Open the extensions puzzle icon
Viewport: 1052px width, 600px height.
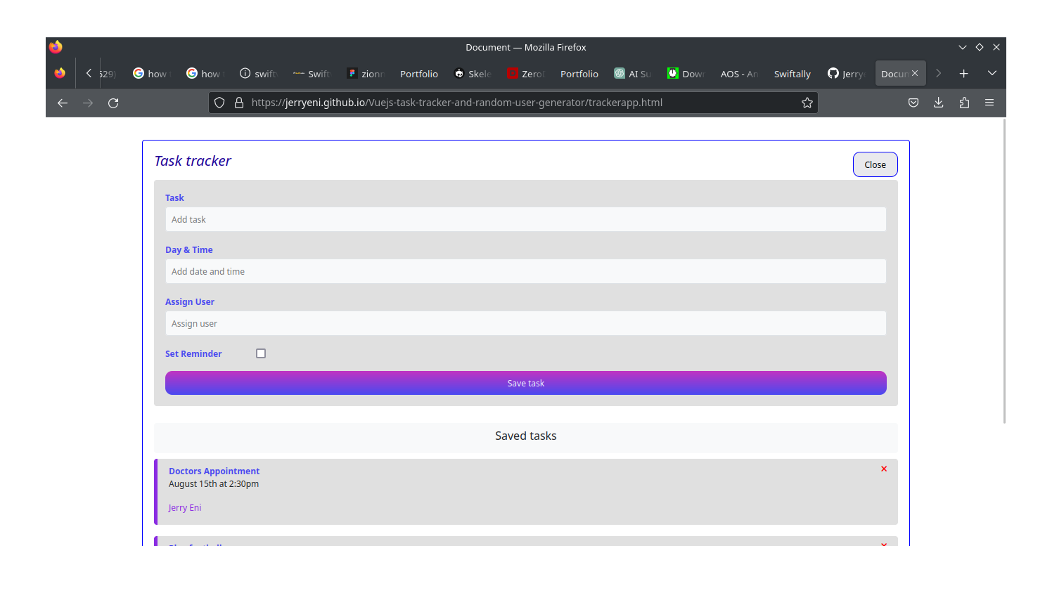click(x=964, y=103)
